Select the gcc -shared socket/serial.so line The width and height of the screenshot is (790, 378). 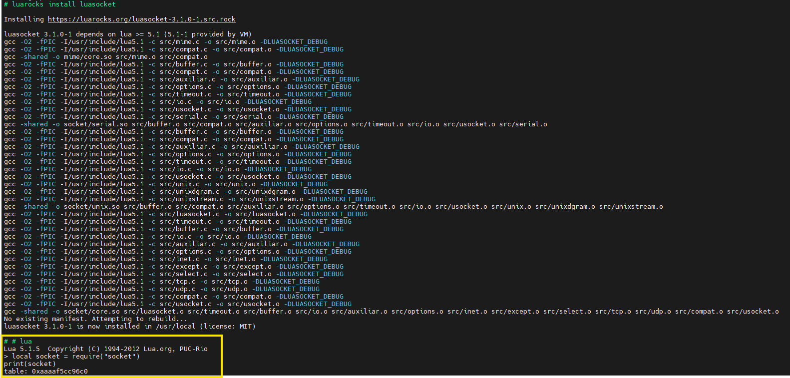coord(276,124)
